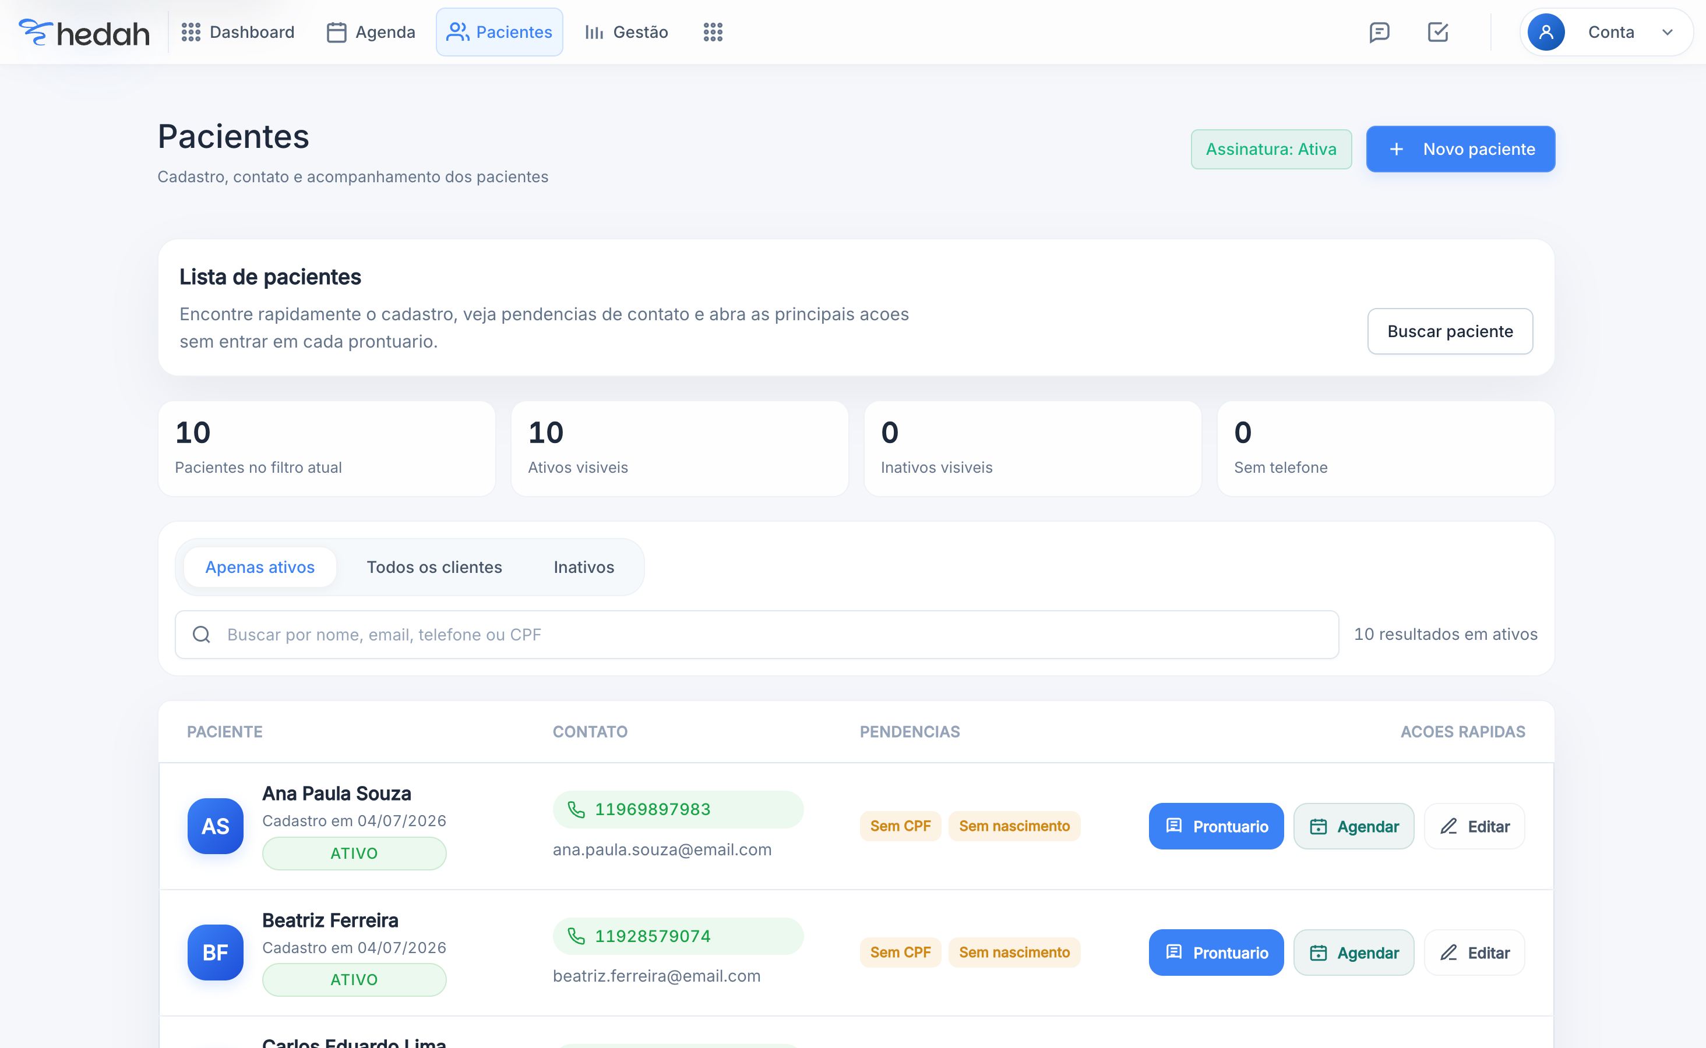
Task: Click email beatriz.ferreira@email.com
Action: [656, 976]
